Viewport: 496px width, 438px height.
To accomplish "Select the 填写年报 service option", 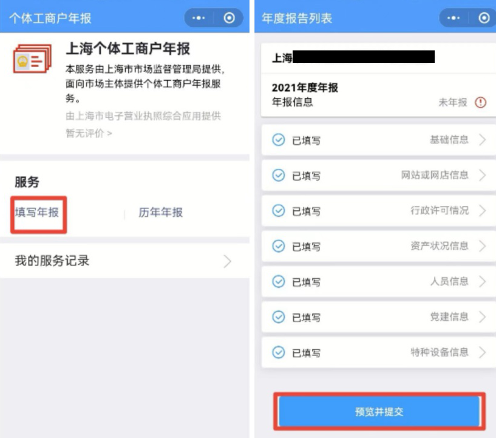I will [37, 212].
